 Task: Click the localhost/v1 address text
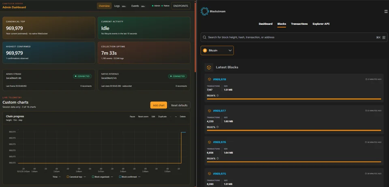tap(109, 78)
